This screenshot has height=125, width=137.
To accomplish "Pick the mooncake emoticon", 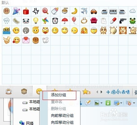I will pyautogui.click(x=36, y=40).
